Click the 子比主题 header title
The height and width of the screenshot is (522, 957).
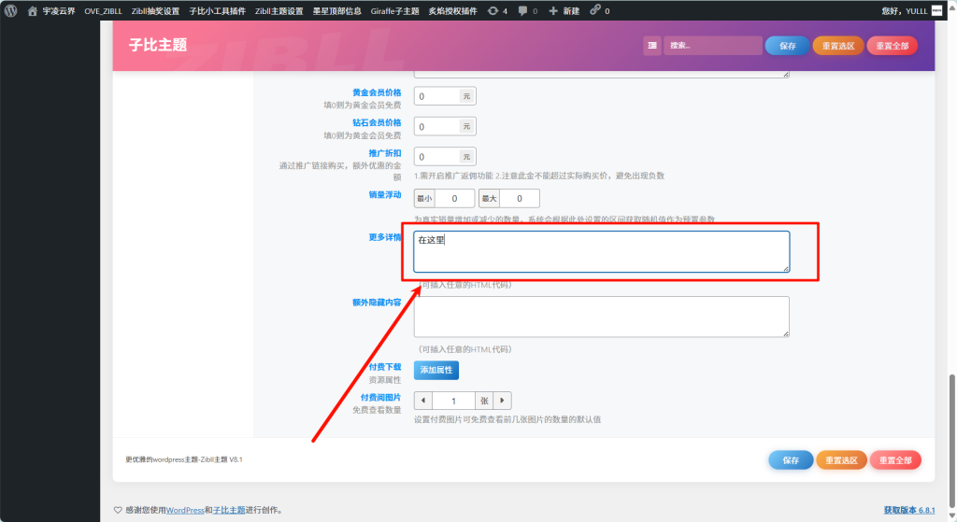158,45
